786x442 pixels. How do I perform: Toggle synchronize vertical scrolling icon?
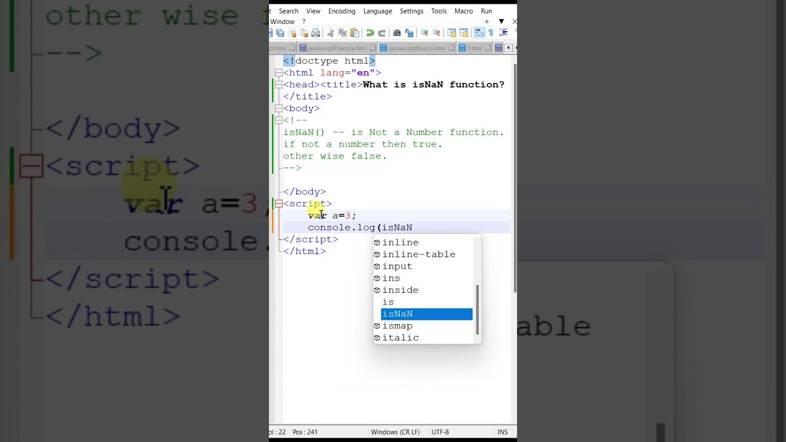452,33
